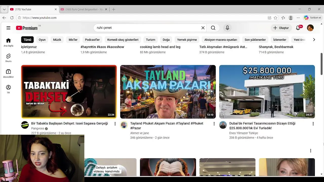324x182 pixels.
Task: Select the Komedi skeç gösterileri chip
Action: [x=123, y=40]
